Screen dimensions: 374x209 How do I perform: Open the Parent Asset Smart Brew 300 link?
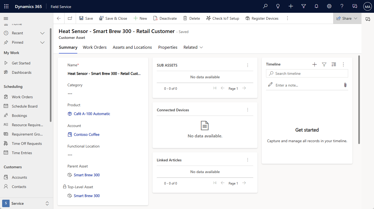(87, 175)
